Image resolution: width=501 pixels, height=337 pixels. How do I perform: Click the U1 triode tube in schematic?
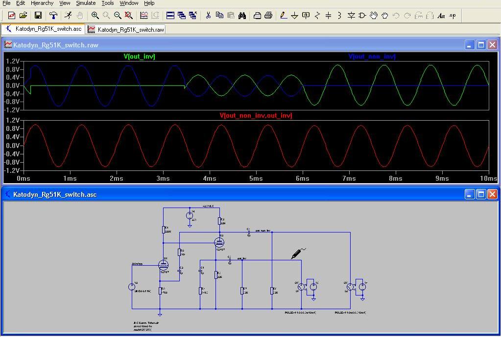163,265
